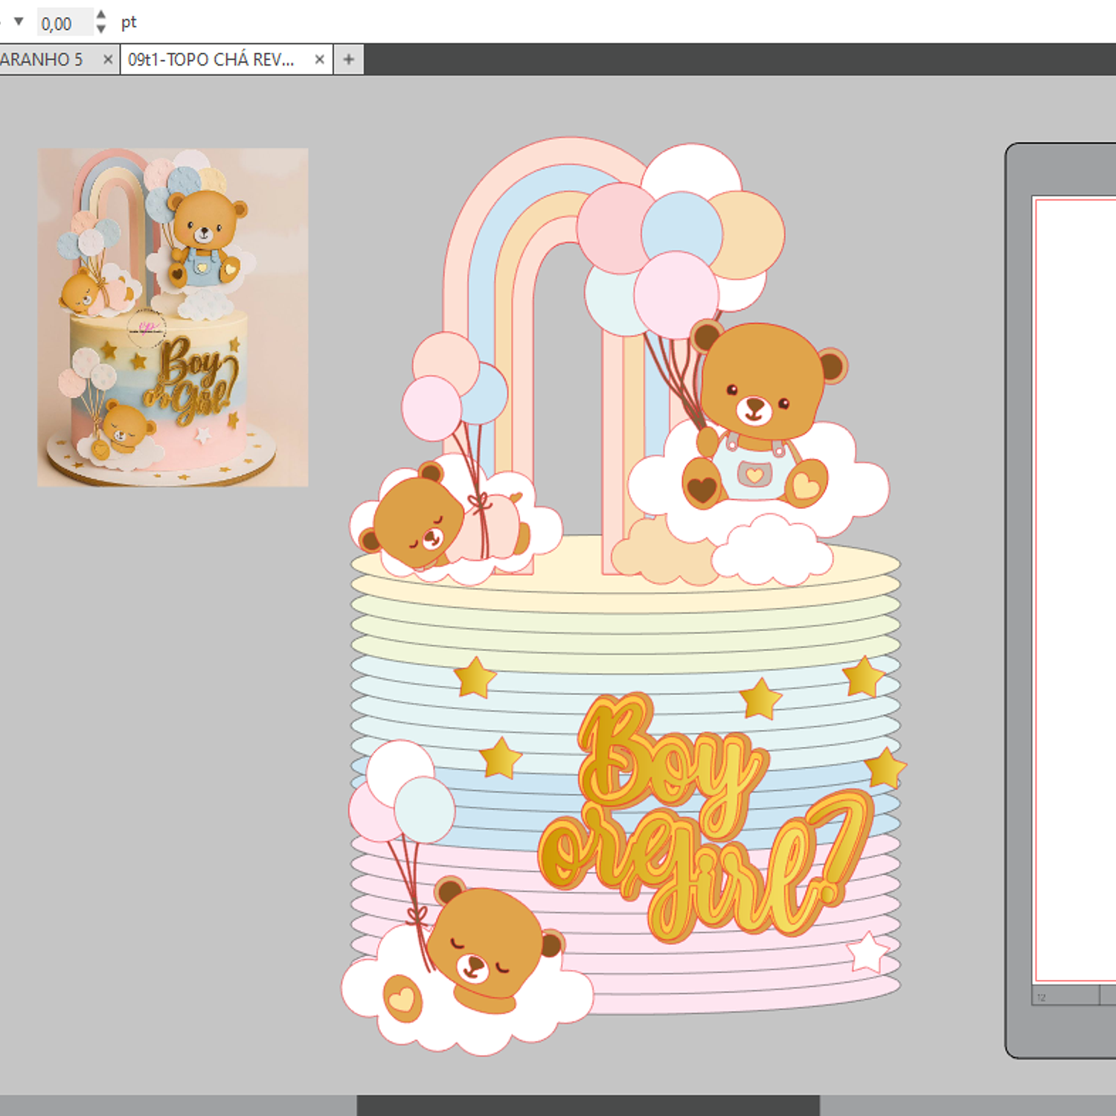Click the 0,00 pt value input field

tap(62, 23)
